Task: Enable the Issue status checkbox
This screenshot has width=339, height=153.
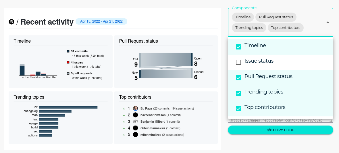Action: point(238,62)
